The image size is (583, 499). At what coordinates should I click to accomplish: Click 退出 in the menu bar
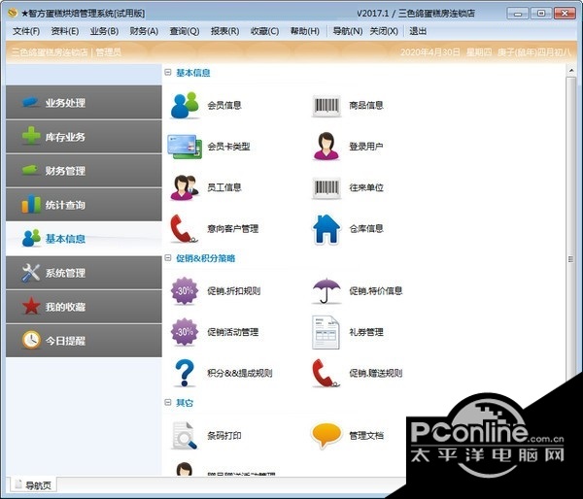418,31
